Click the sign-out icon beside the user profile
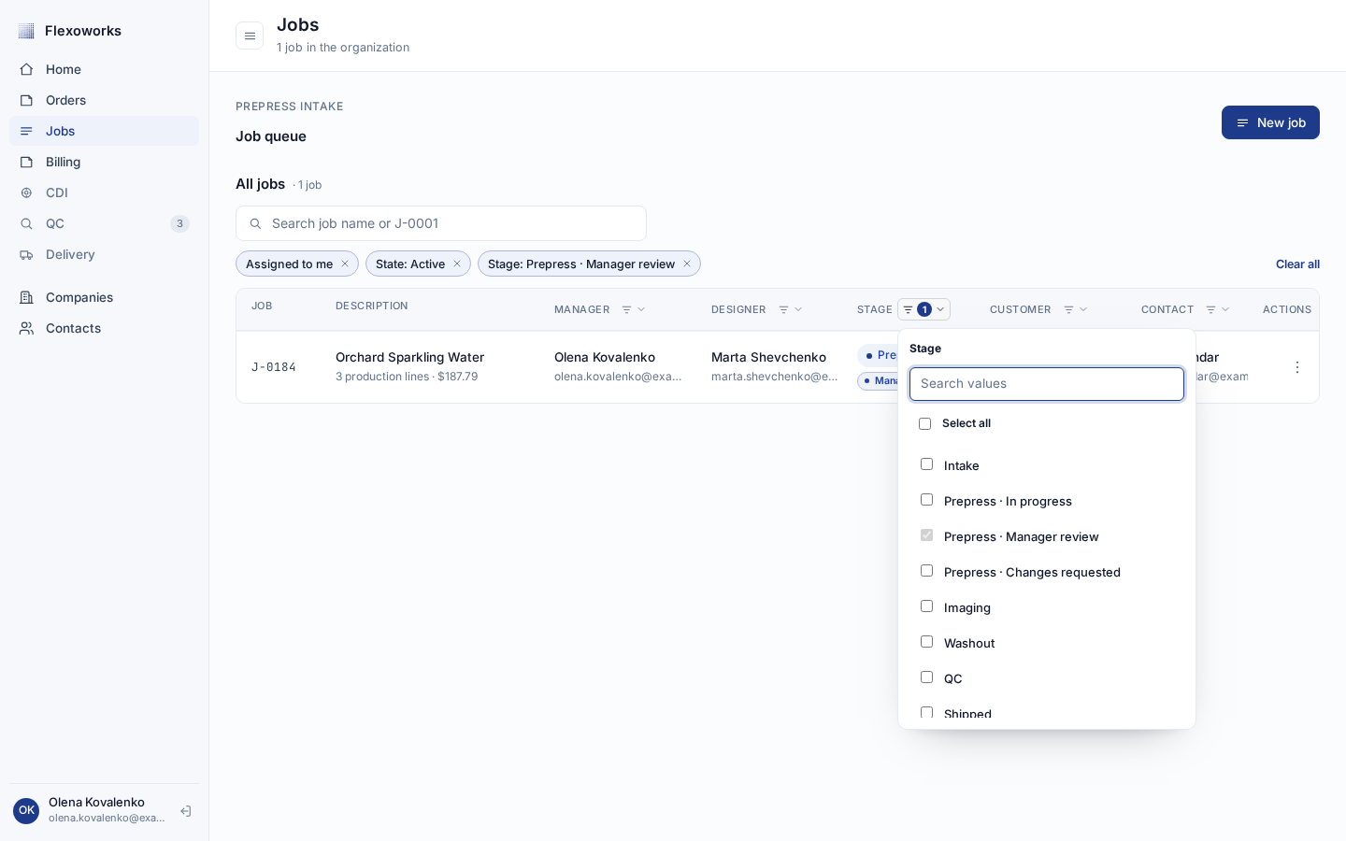Screen dimensions: 1346x841 [x=186, y=811]
